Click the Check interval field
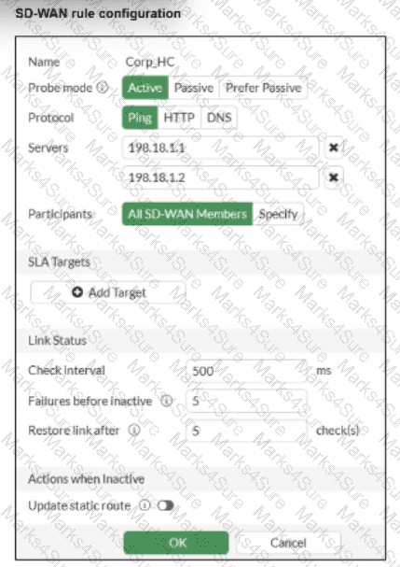400x567 pixels. point(246,371)
